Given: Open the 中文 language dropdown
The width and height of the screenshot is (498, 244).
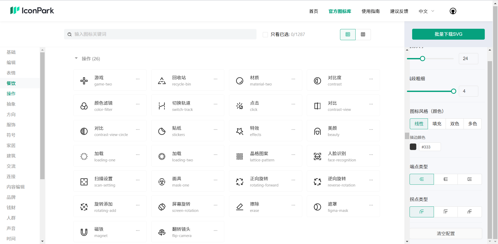Looking at the screenshot, I should tap(426, 11).
